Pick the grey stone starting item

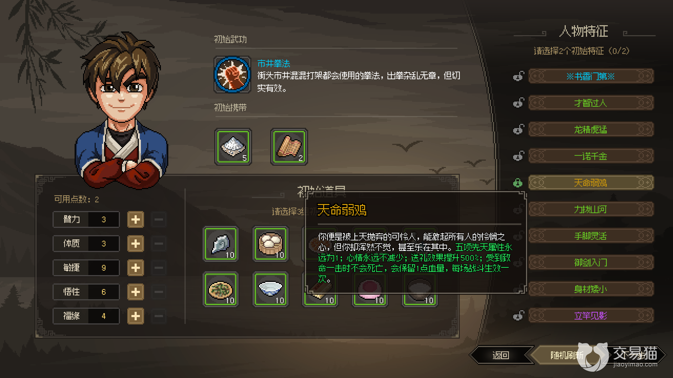(x=221, y=244)
